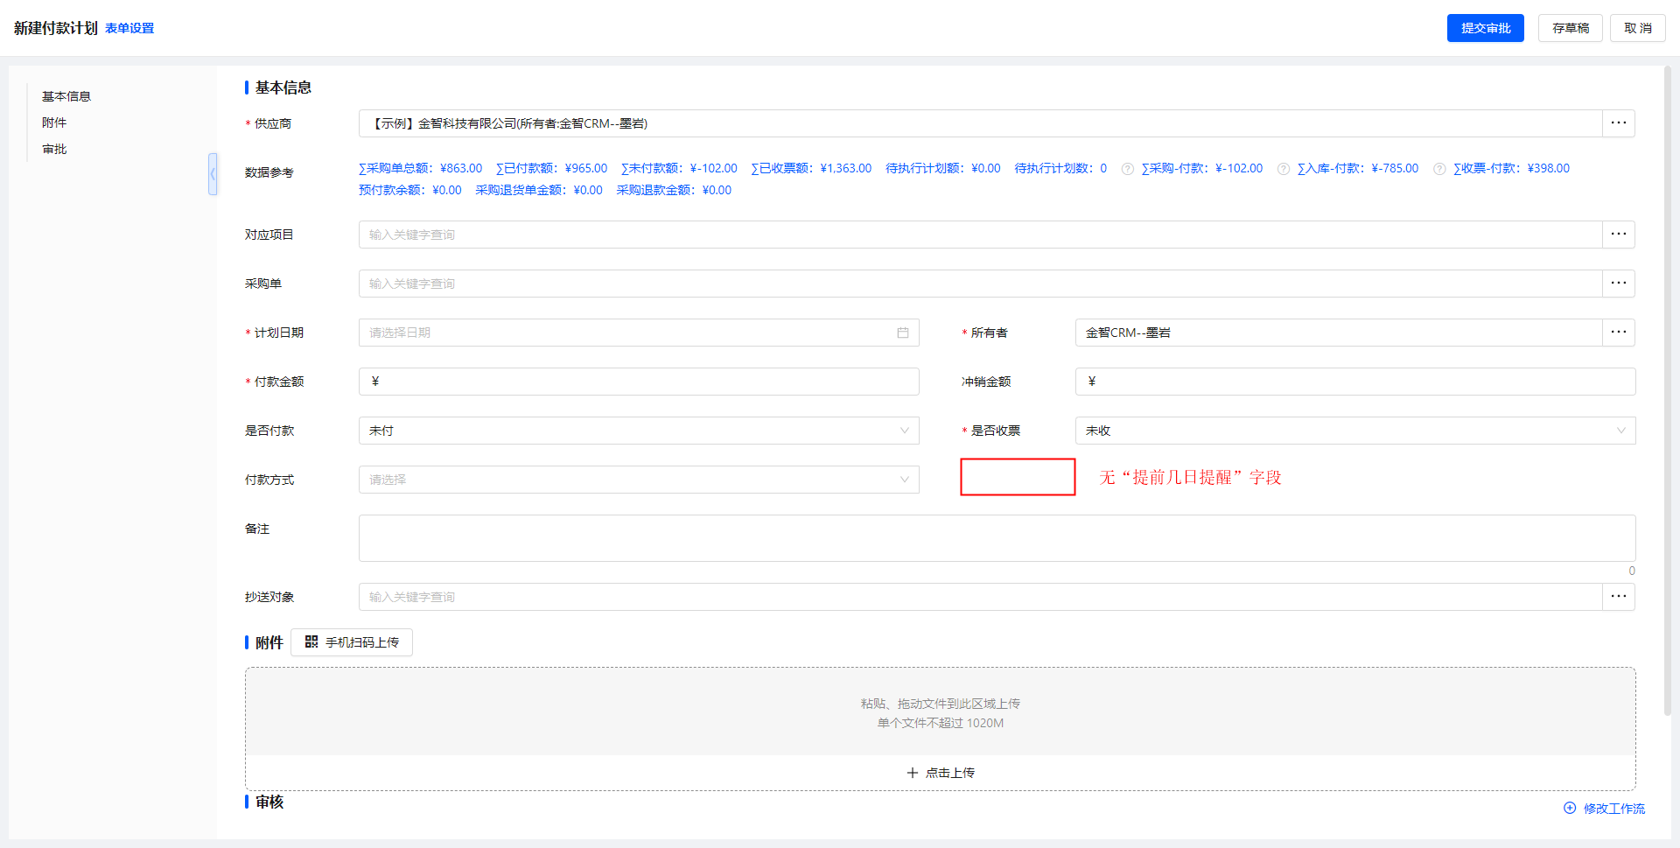The image size is (1680, 848).
Task: Click ellipsis next to 对应项目 field
Action: pyautogui.click(x=1618, y=235)
